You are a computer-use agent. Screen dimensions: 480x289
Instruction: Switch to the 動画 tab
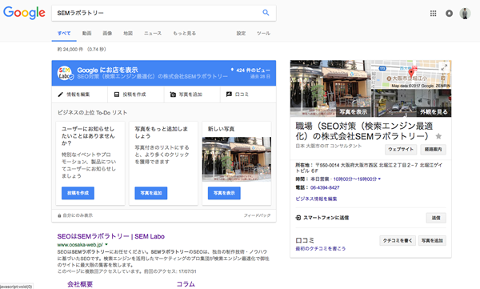click(86, 33)
